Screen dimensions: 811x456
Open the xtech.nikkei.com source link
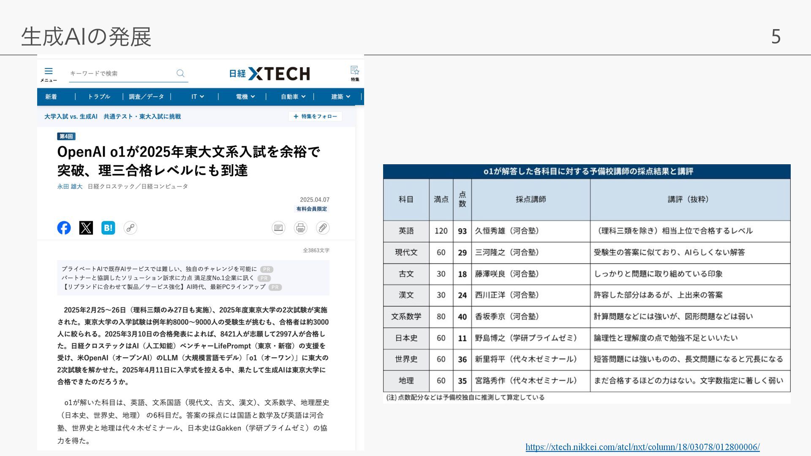point(642,447)
